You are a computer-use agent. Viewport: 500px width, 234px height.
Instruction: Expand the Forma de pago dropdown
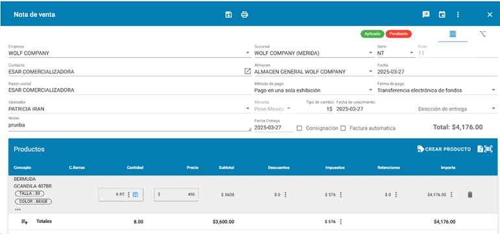494,90
